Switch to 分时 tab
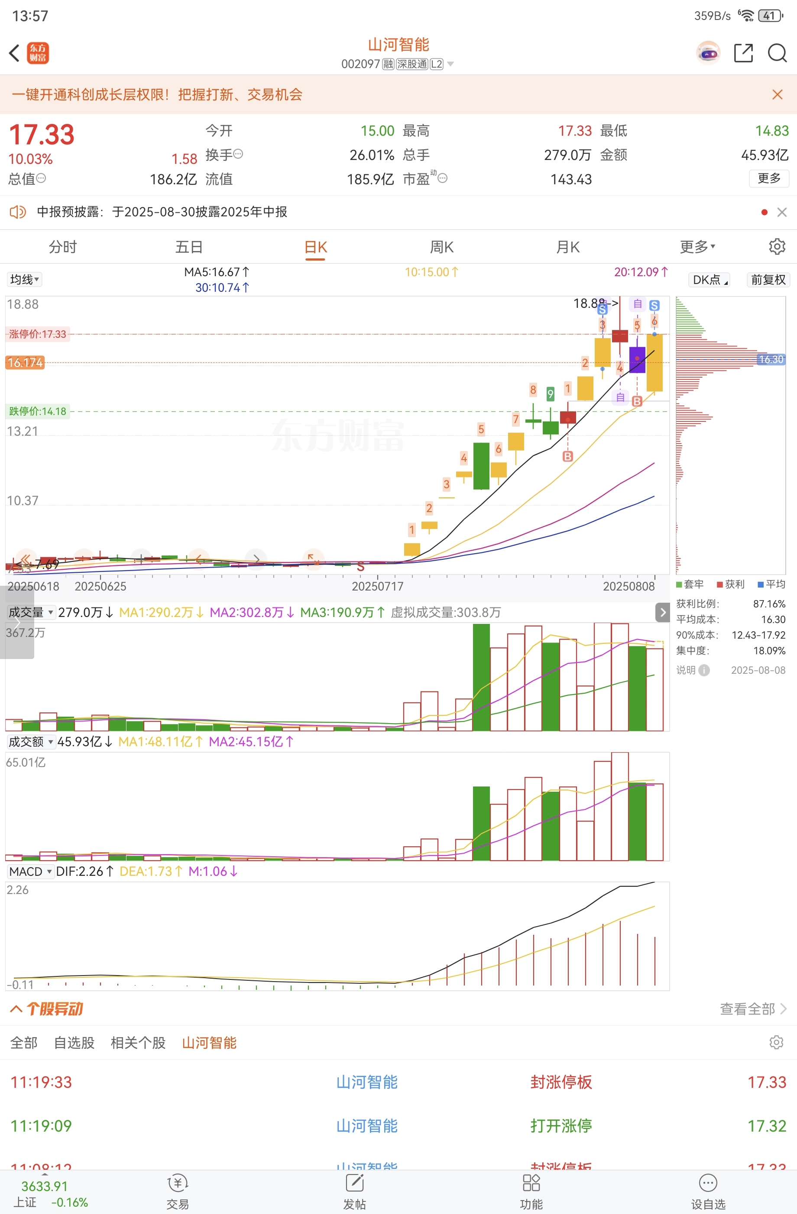The height and width of the screenshot is (1214, 797). coord(63,247)
